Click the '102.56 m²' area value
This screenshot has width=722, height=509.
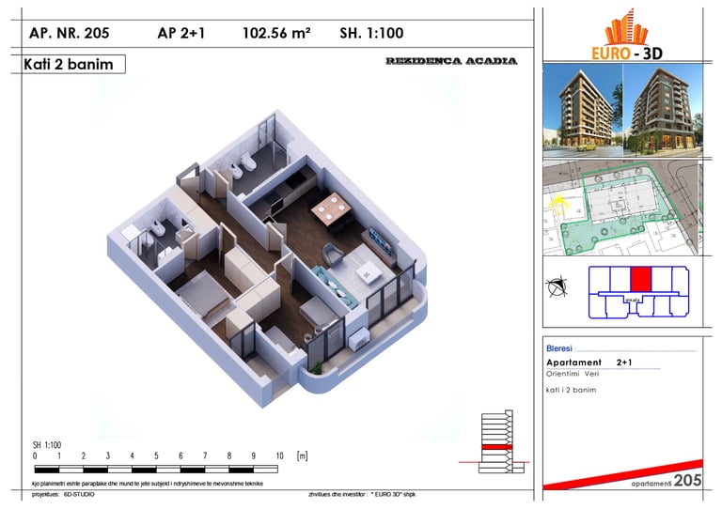(276, 33)
